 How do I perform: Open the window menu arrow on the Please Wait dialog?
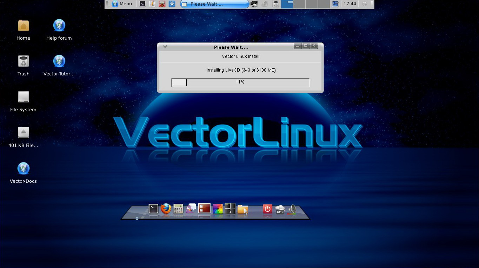[165, 46]
